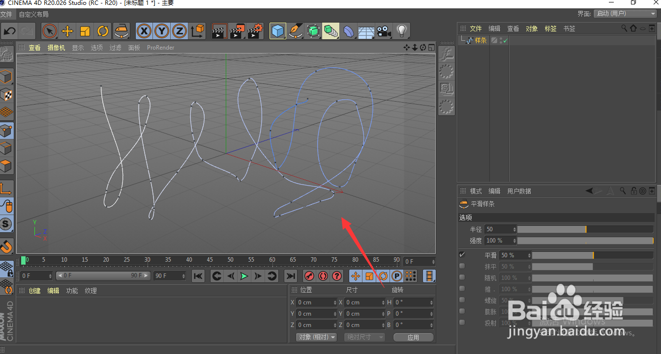This screenshot has width=661, height=354.
Task: Click the lock icon in Attribute Manager
Action: click(x=634, y=191)
